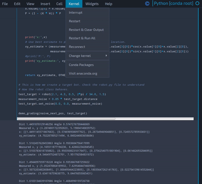Click the test_target.set_noise line
This screenshot has width=202, height=184.
click(60, 104)
